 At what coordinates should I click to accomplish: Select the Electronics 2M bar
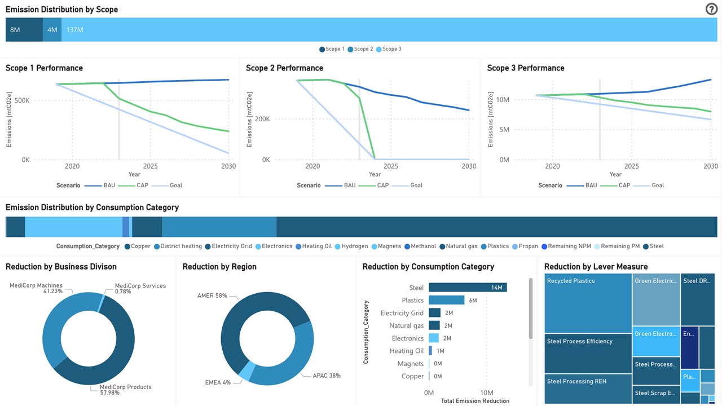pos(434,338)
